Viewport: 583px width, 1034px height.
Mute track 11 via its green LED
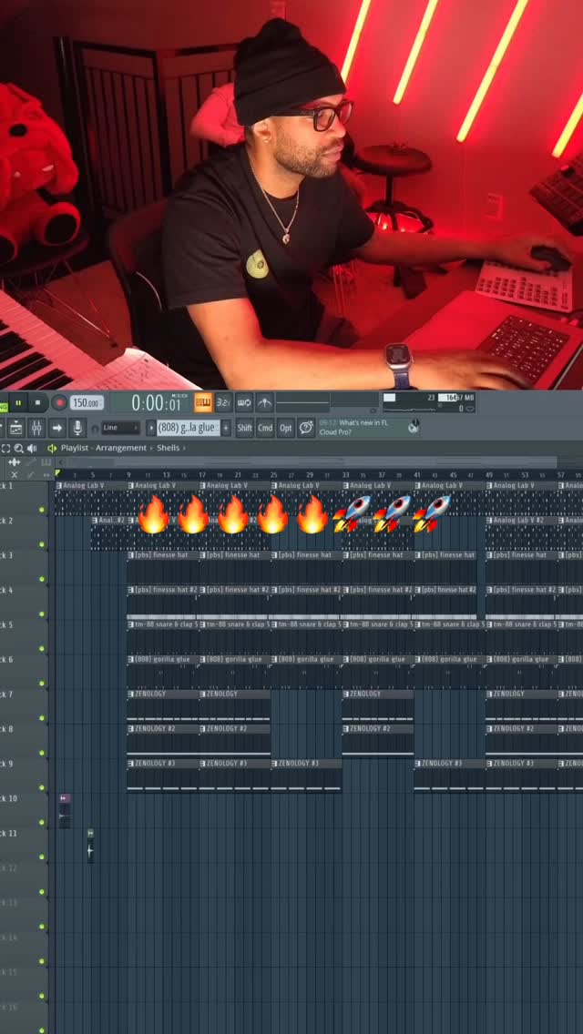(42, 857)
